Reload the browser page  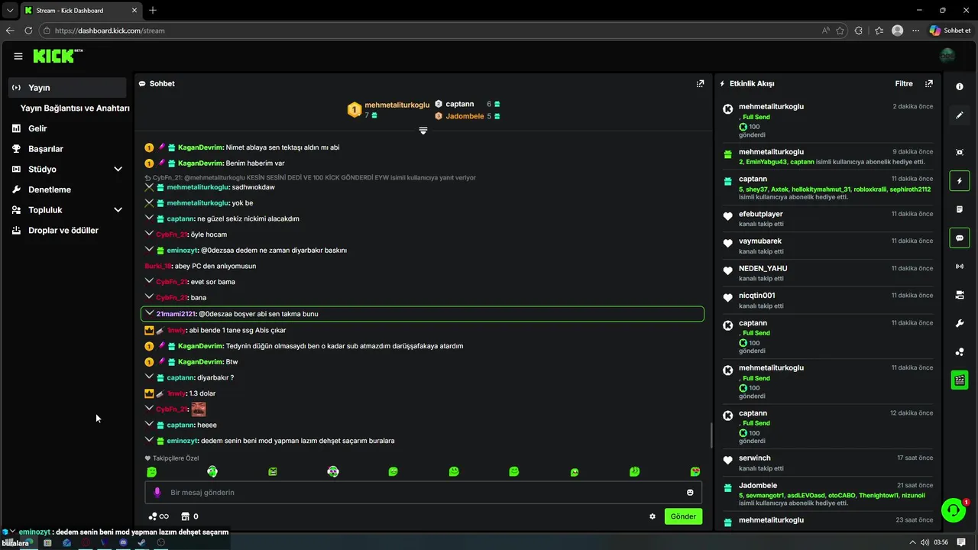(x=28, y=31)
